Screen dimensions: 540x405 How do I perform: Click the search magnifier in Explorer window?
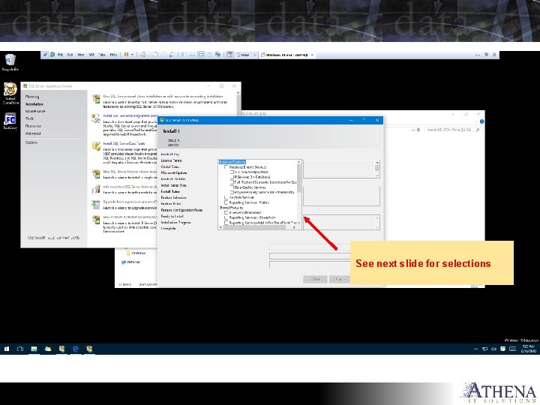point(478,130)
